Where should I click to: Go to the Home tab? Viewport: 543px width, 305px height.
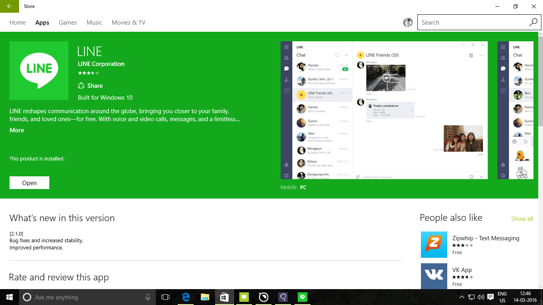[x=17, y=23]
